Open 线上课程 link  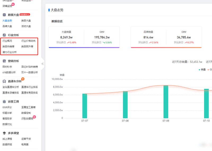7,139
